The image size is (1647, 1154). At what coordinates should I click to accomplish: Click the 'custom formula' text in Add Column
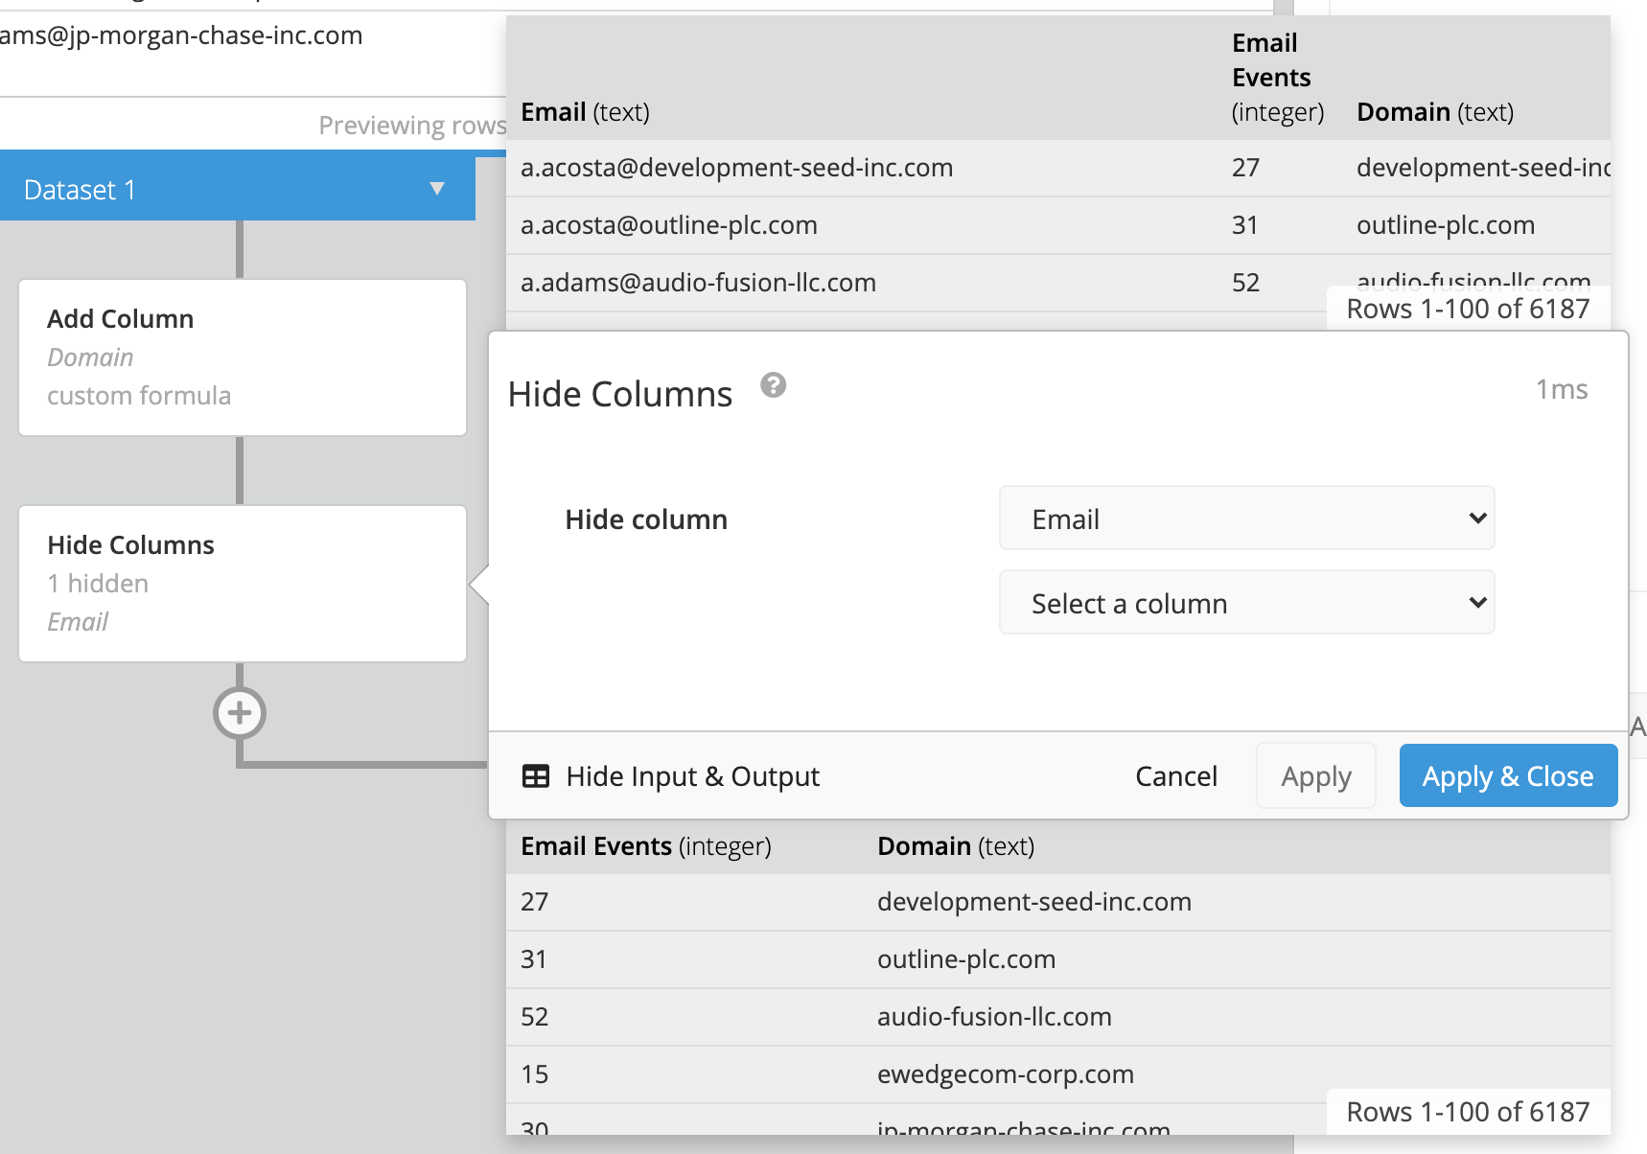[139, 396]
